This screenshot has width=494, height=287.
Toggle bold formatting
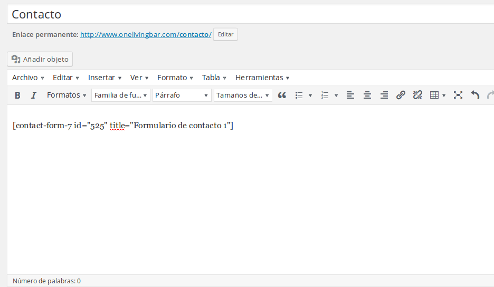tap(17, 95)
